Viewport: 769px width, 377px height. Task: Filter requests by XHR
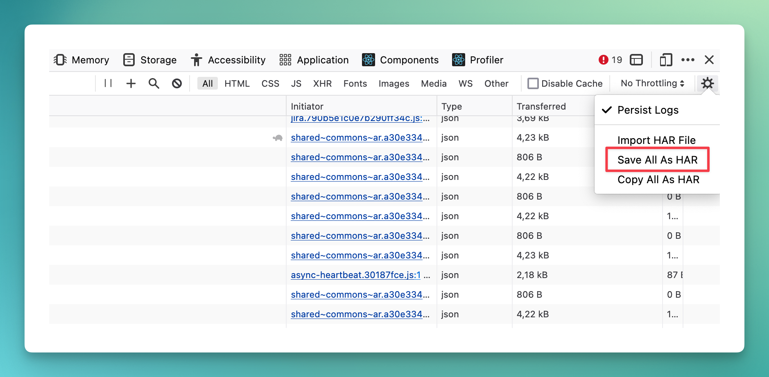(322, 83)
